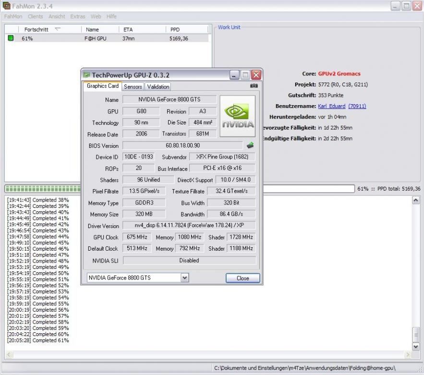Click the GPU Clock value 675 MHz
Screen dimensions: 424x375
click(x=137, y=237)
